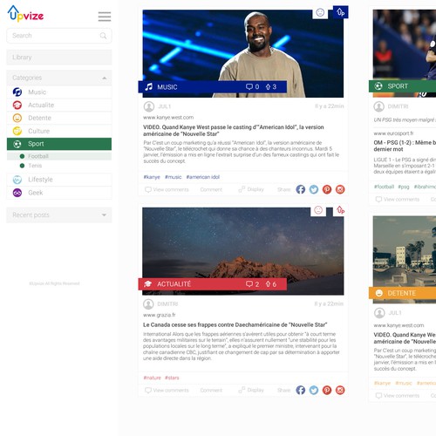Viewport: 436px width, 436px height.
Task: Share Canada post on Twitter
Action: pos(314,390)
